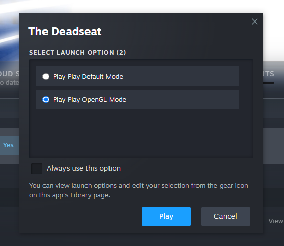Click empty space below the launch options list

[x=141, y=133]
